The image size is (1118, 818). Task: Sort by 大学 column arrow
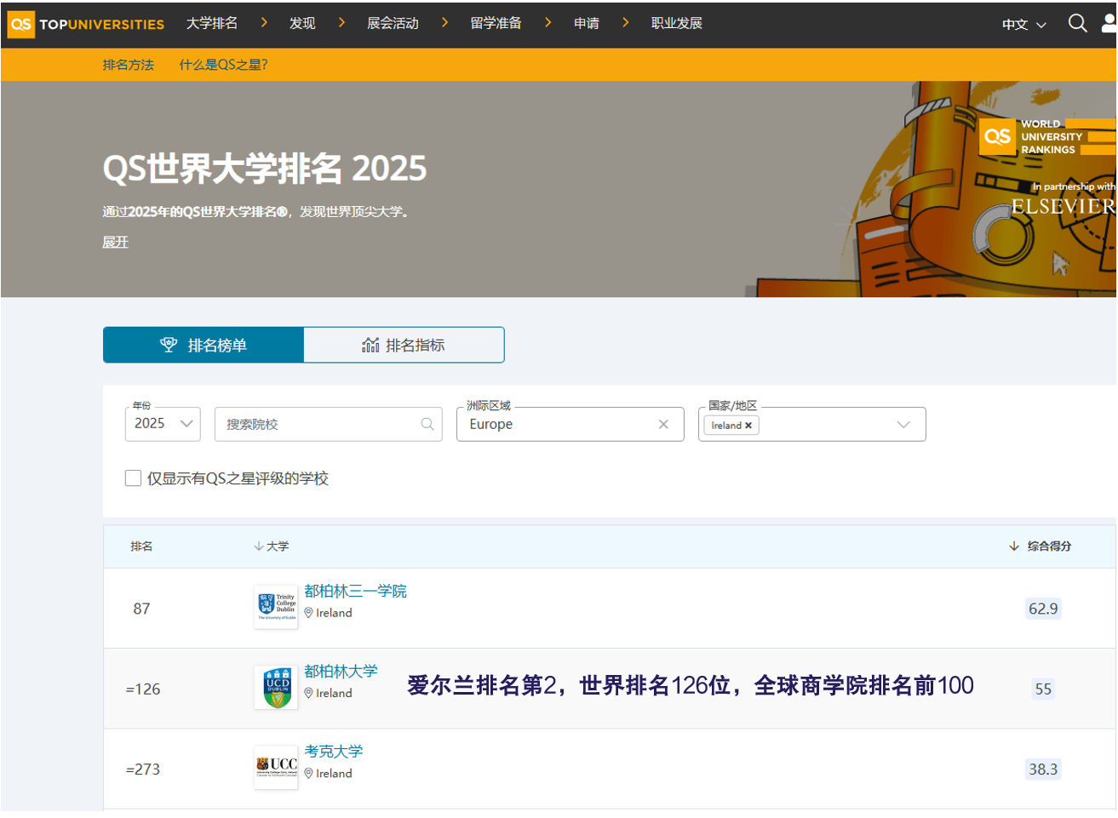point(259,546)
